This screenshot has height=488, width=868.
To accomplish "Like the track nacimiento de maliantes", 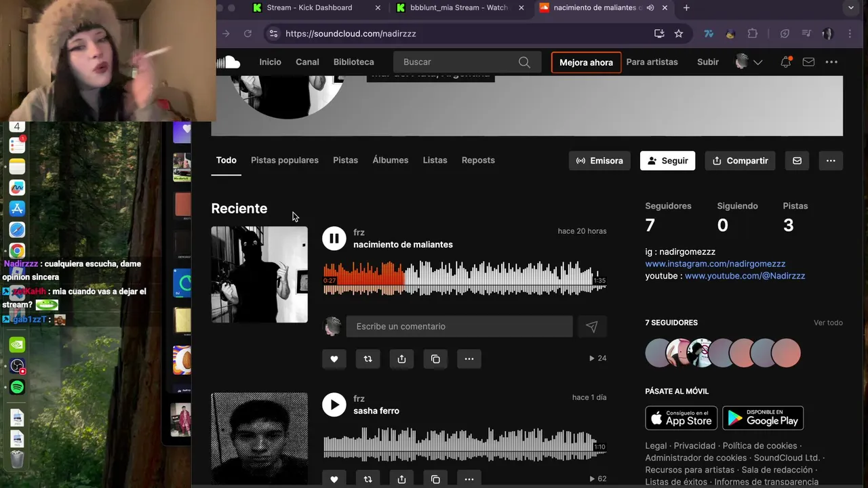I will (x=334, y=359).
